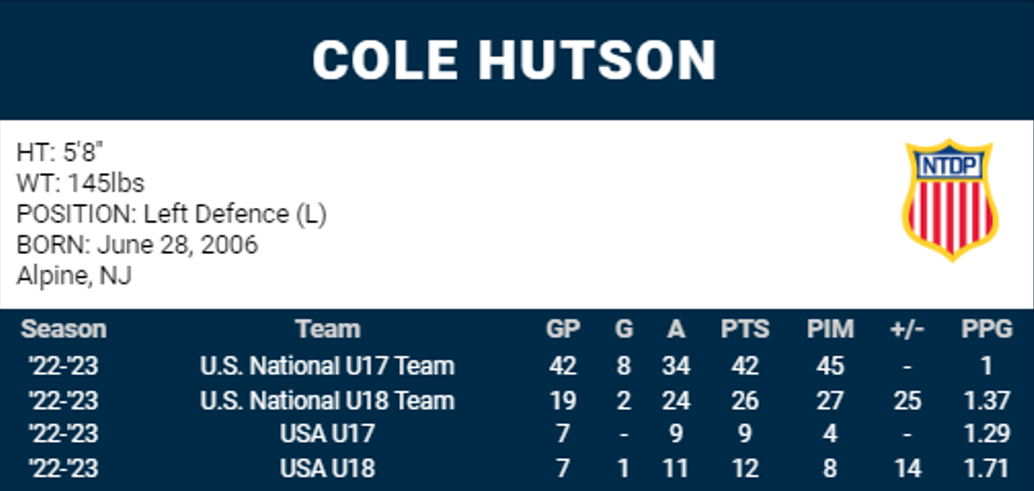This screenshot has width=1034, height=491.
Task: Click the GP column header
Action: tap(562, 329)
